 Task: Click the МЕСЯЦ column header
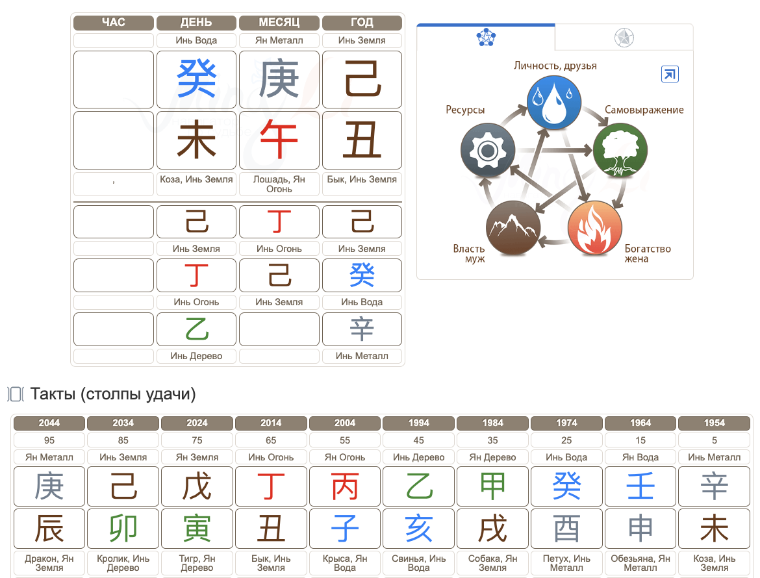tap(279, 23)
